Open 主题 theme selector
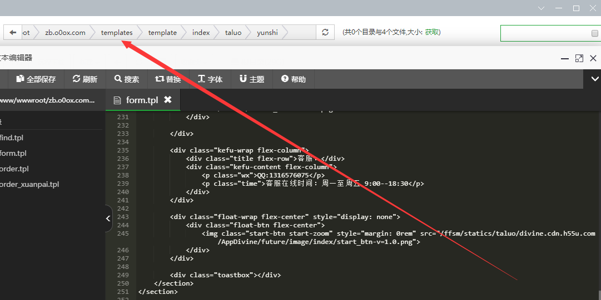This screenshot has width=601, height=300. [x=252, y=79]
